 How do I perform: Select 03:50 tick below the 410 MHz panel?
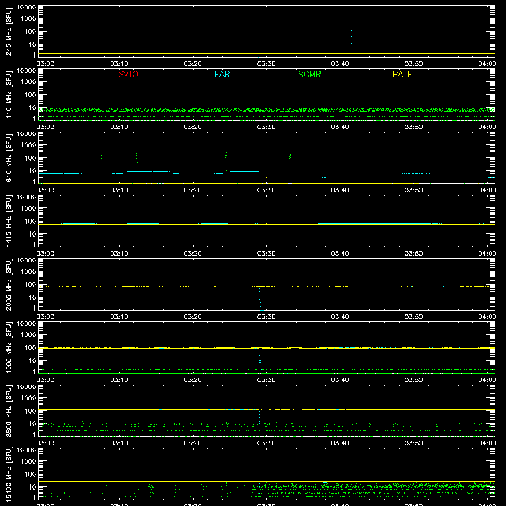click(414, 127)
